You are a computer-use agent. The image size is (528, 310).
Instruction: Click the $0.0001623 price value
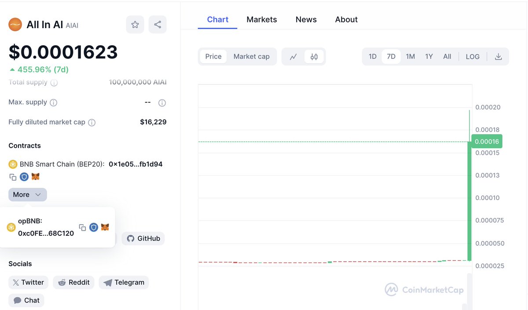click(63, 52)
